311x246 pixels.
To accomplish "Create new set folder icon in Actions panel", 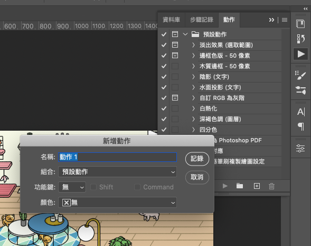I will coord(240,186).
